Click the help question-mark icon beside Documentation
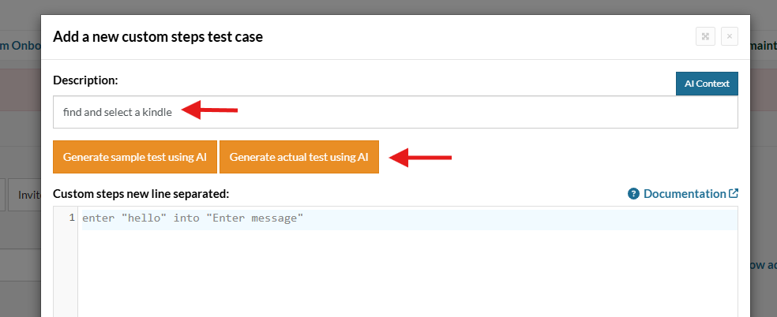 tap(633, 194)
